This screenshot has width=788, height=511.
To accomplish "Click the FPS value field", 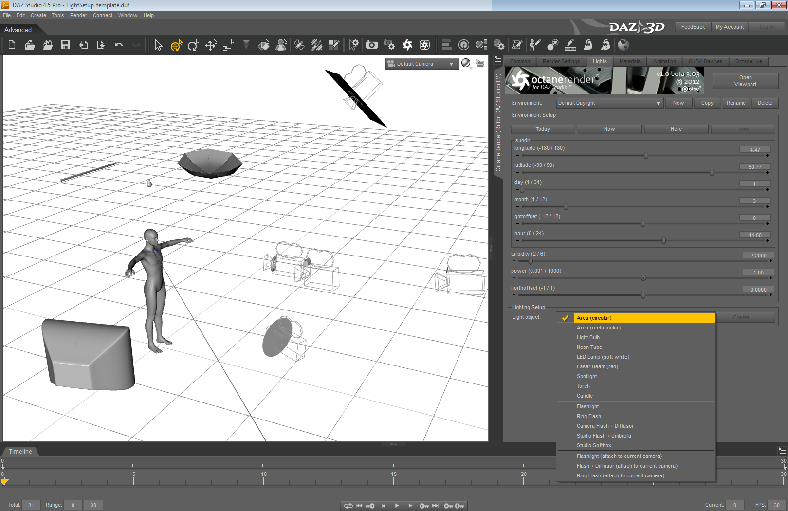I will pos(776,505).
